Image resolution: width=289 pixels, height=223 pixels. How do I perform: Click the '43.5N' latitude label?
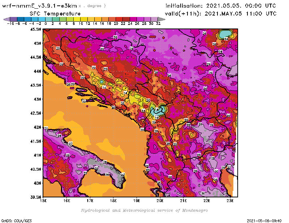[35, 85]
